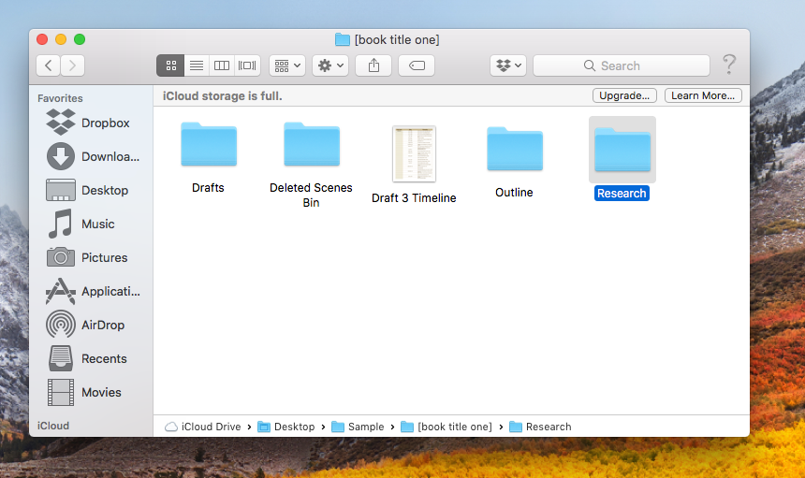Click the Favorites sidebar heading
This screenshot has width=805, height=478.
(x=60, y=98)
